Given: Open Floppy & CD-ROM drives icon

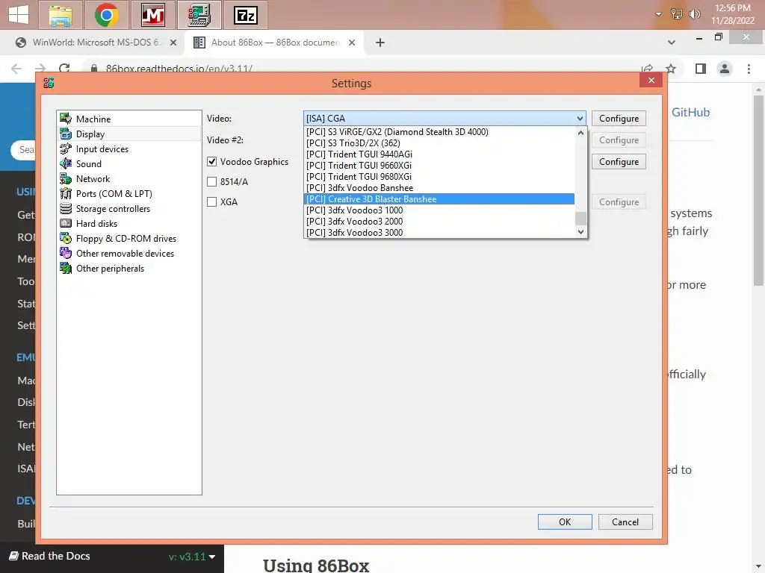Looking at the screenshot, I should [x=66, y=238].
